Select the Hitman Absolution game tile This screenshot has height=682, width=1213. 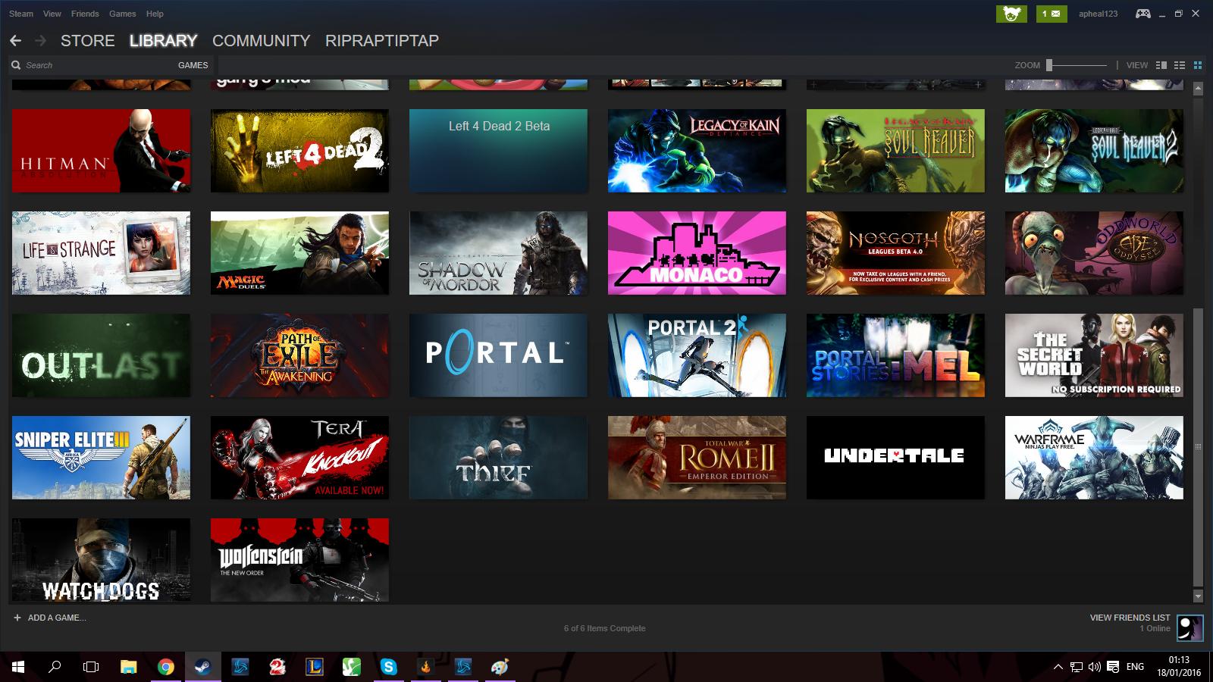(x=101, y=151)
